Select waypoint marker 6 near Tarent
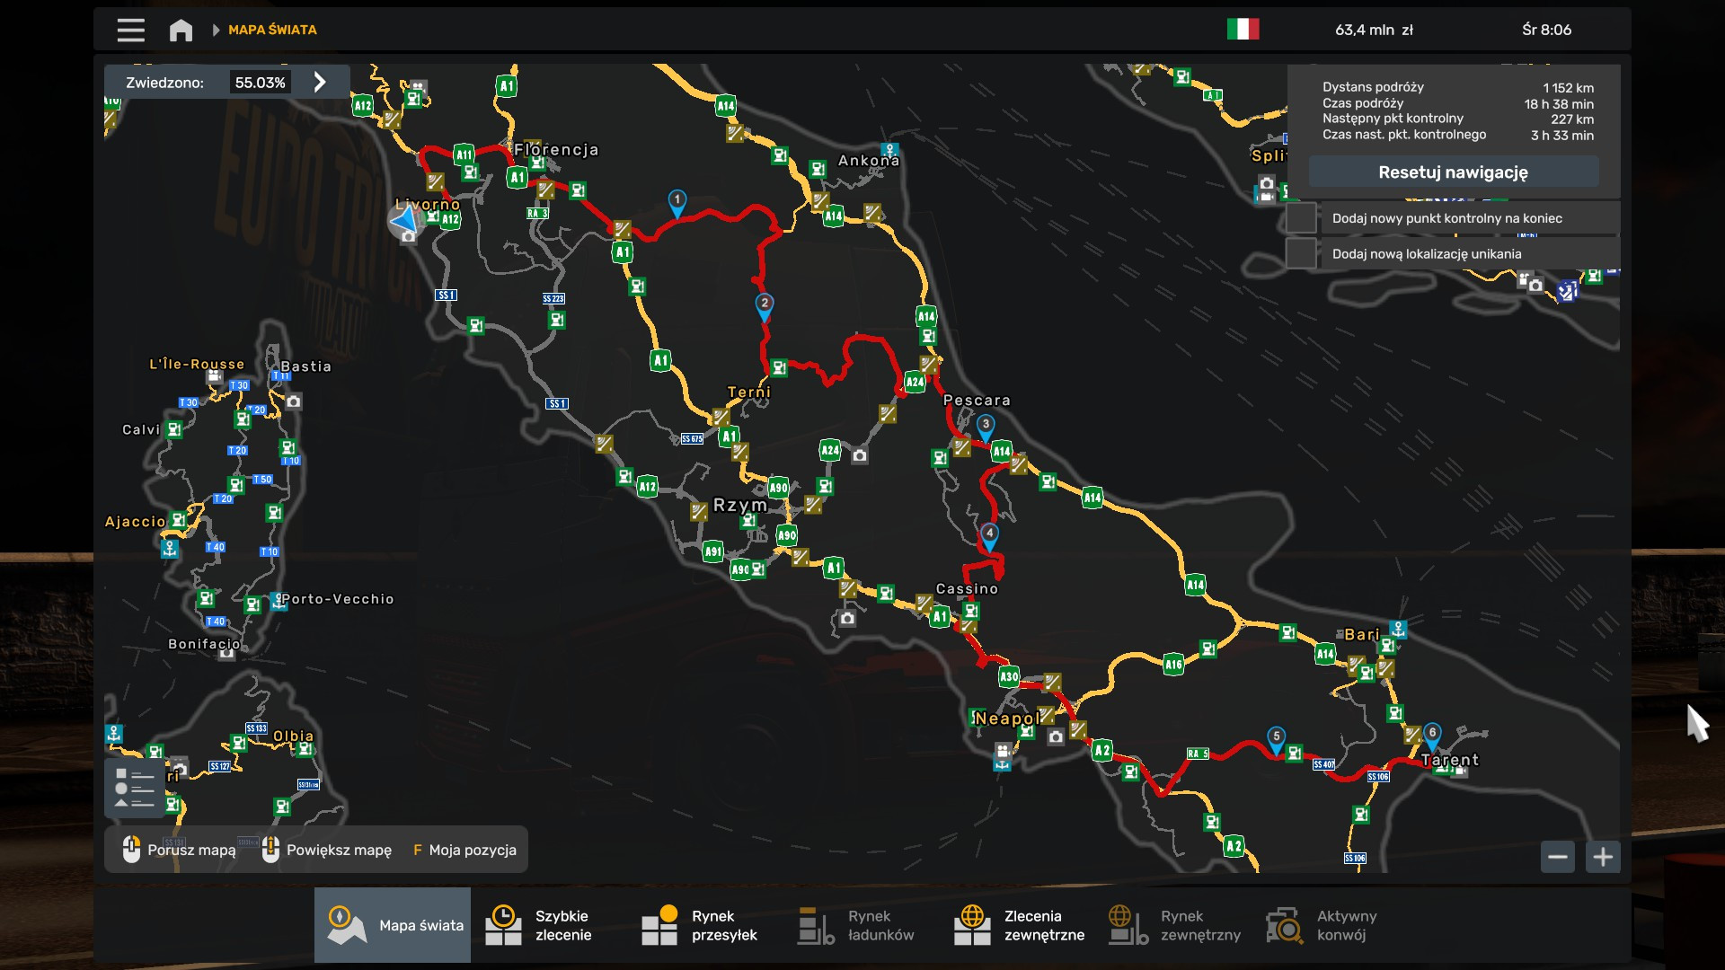The width and height of the screenshot is (1725, 970). point(1432,735)
